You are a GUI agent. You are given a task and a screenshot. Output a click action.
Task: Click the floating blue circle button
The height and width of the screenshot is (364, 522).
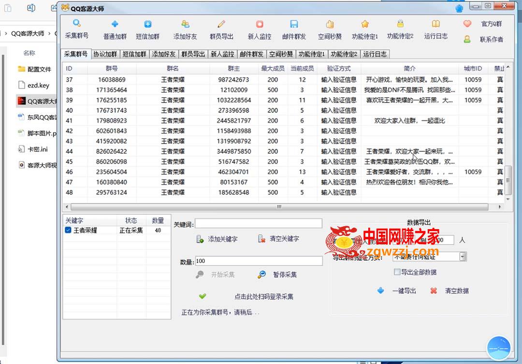(x=499, y=348)
